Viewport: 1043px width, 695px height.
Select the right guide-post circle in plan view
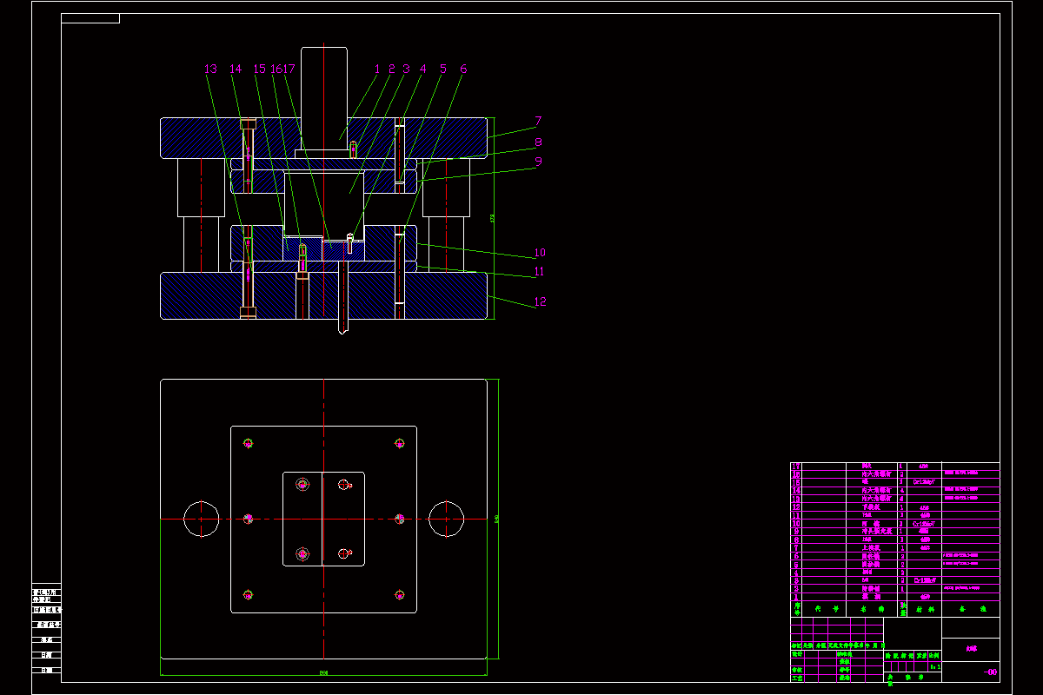click(446, 519)
